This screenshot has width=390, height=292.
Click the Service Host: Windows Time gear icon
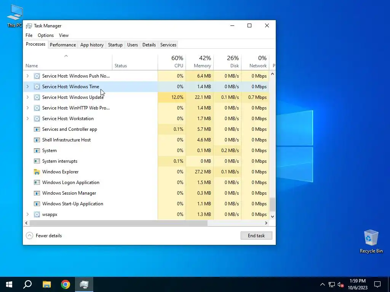[x=37, y=87]
